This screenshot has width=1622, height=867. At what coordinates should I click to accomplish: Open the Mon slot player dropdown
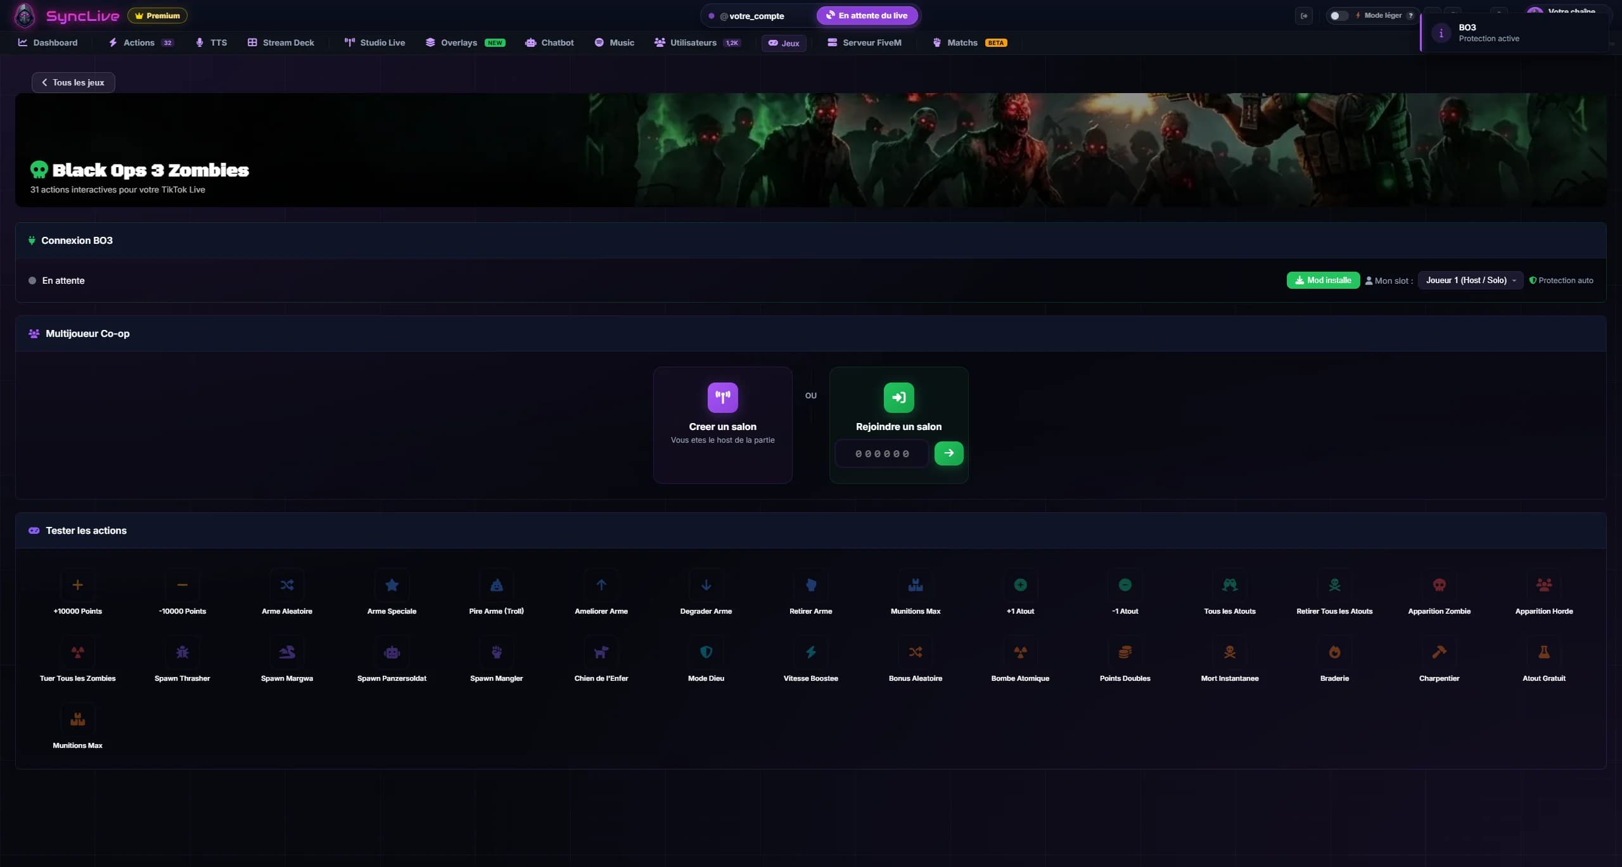[x=1470, y=281]
